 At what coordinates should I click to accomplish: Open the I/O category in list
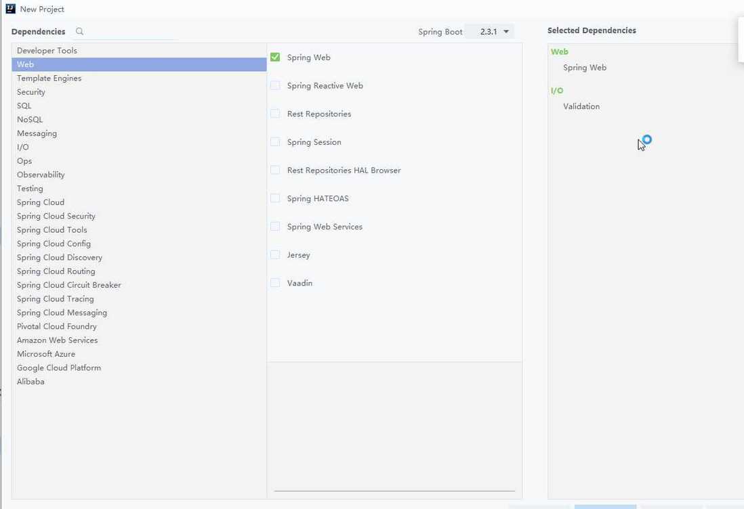139,147
